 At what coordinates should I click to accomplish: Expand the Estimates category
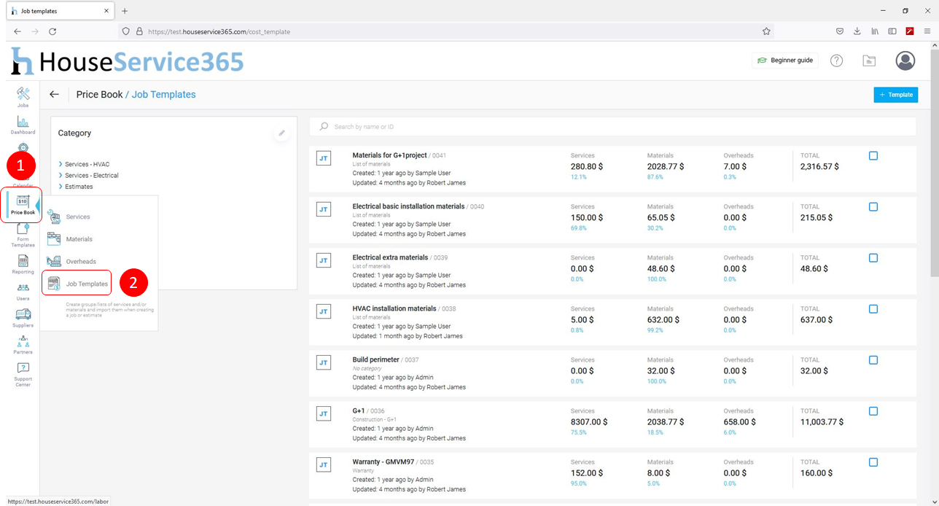(x=78, y=187)
